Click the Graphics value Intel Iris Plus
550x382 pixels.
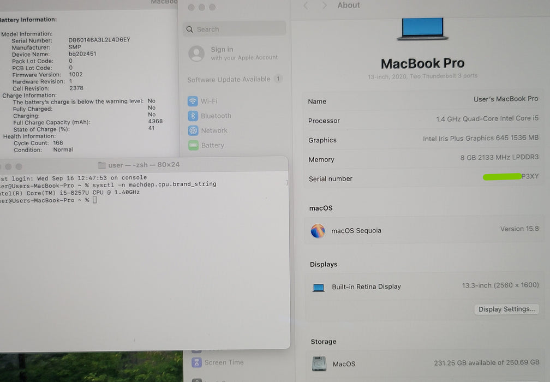tap(481, 138)
